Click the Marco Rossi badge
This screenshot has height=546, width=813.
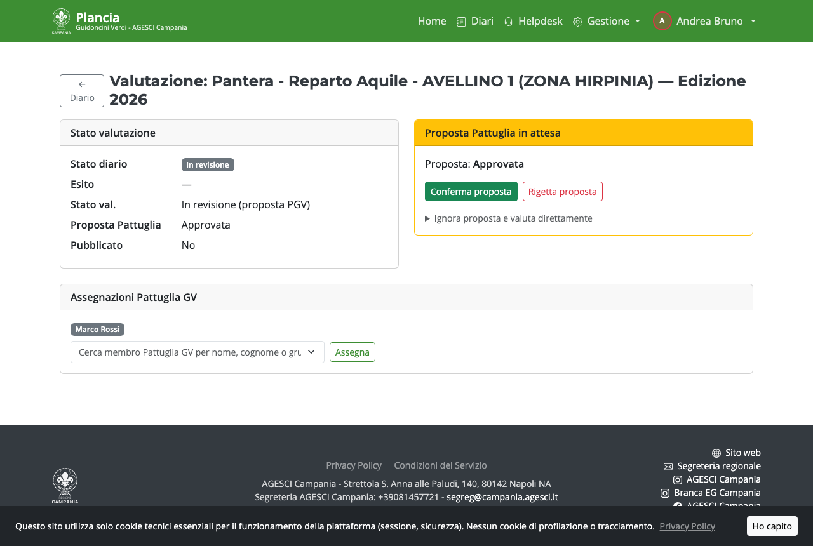pyautogui.click(x=97, y=330)
